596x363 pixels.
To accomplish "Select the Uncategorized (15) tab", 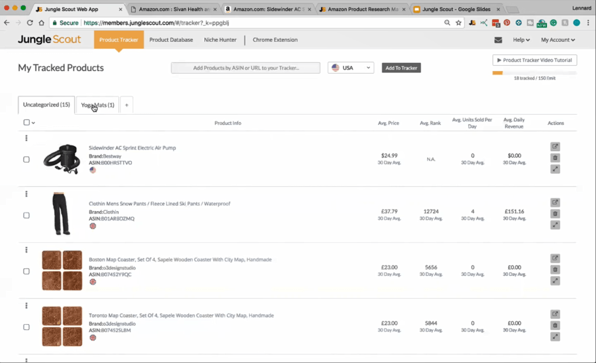I will coord(47,105).
